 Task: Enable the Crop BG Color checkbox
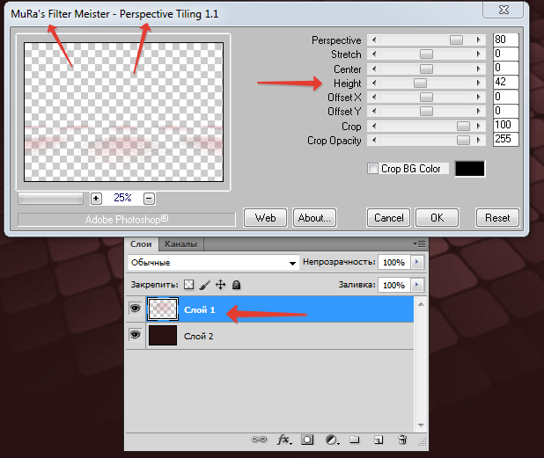pyautogui.click(x=373, y=169)
